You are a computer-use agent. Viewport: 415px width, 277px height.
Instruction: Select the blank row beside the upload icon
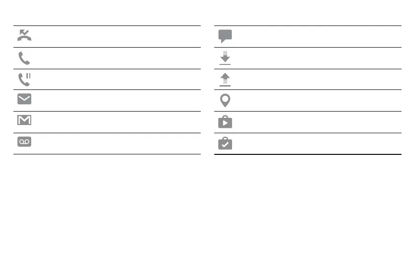click(x=317, y=79)
